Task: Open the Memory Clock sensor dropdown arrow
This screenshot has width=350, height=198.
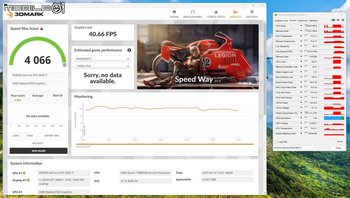Action: coord(301,31)
